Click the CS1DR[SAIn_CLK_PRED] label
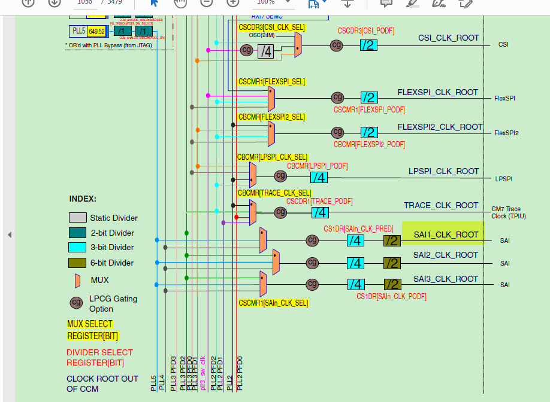 (358, 229)
